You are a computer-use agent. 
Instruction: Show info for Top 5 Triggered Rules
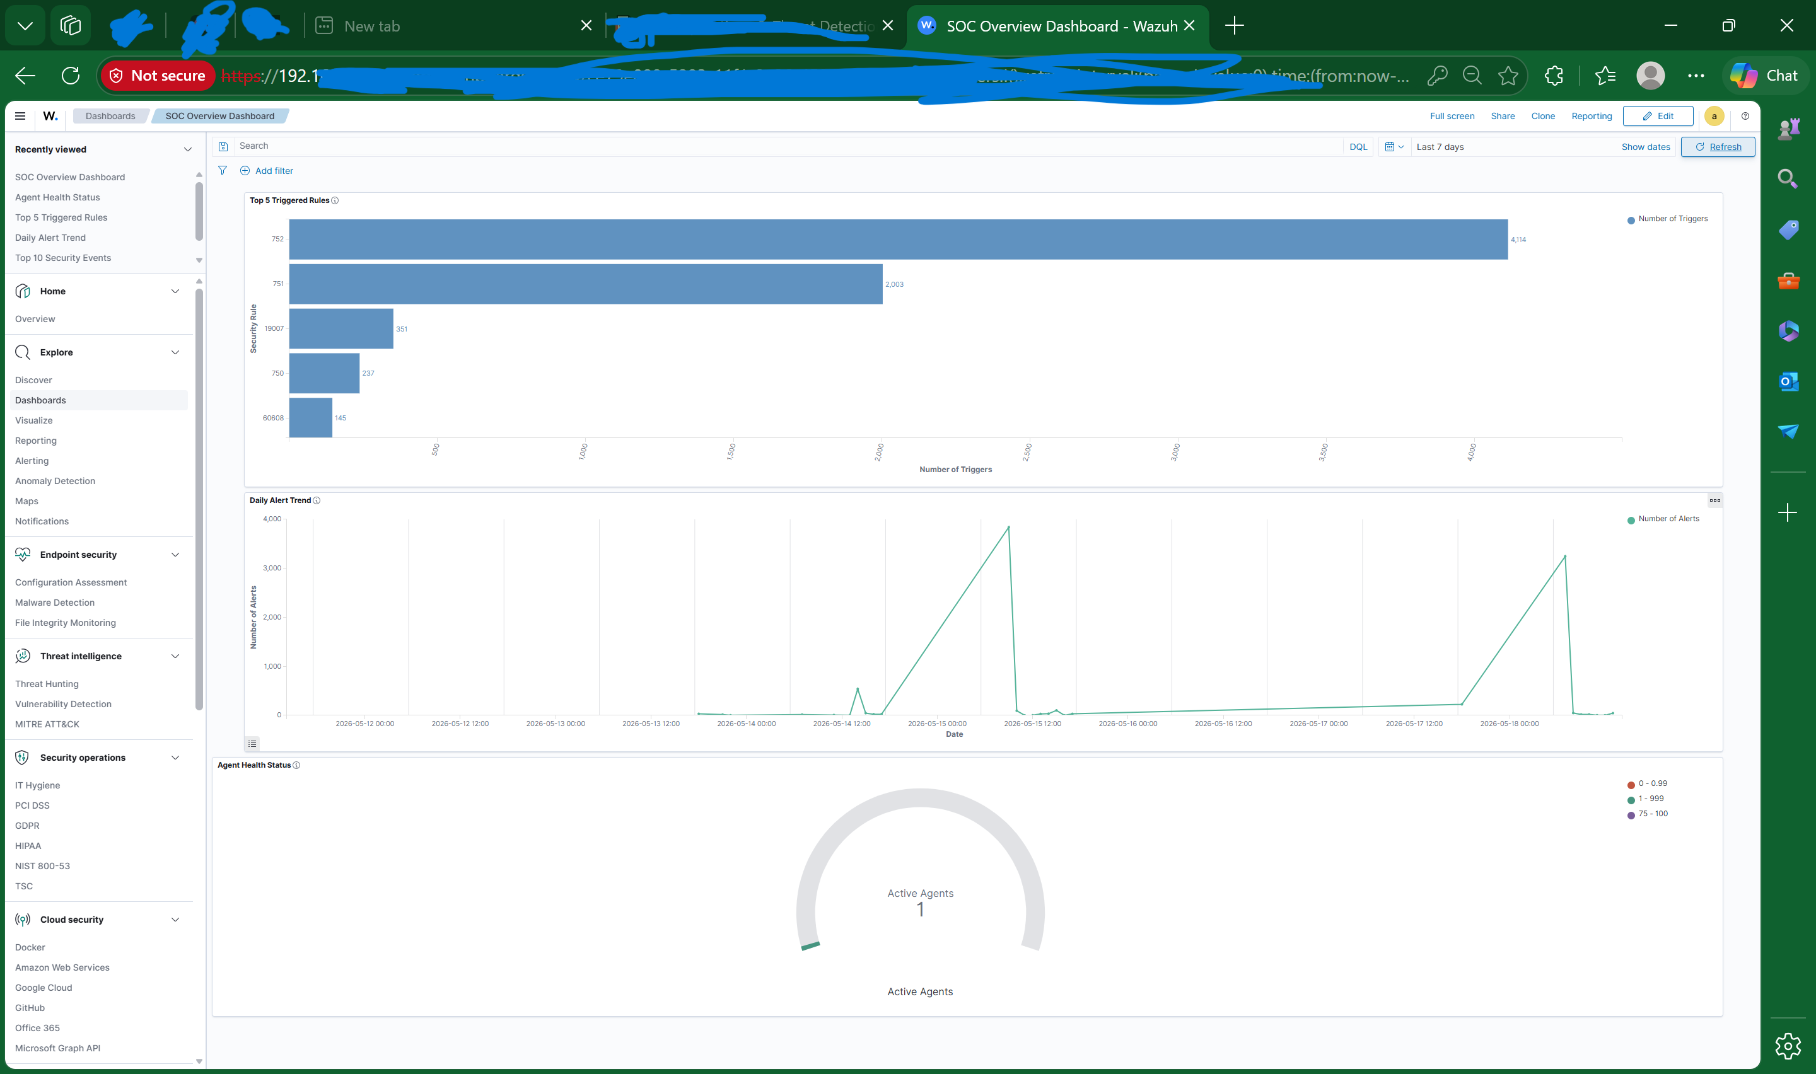coord(335,200)
